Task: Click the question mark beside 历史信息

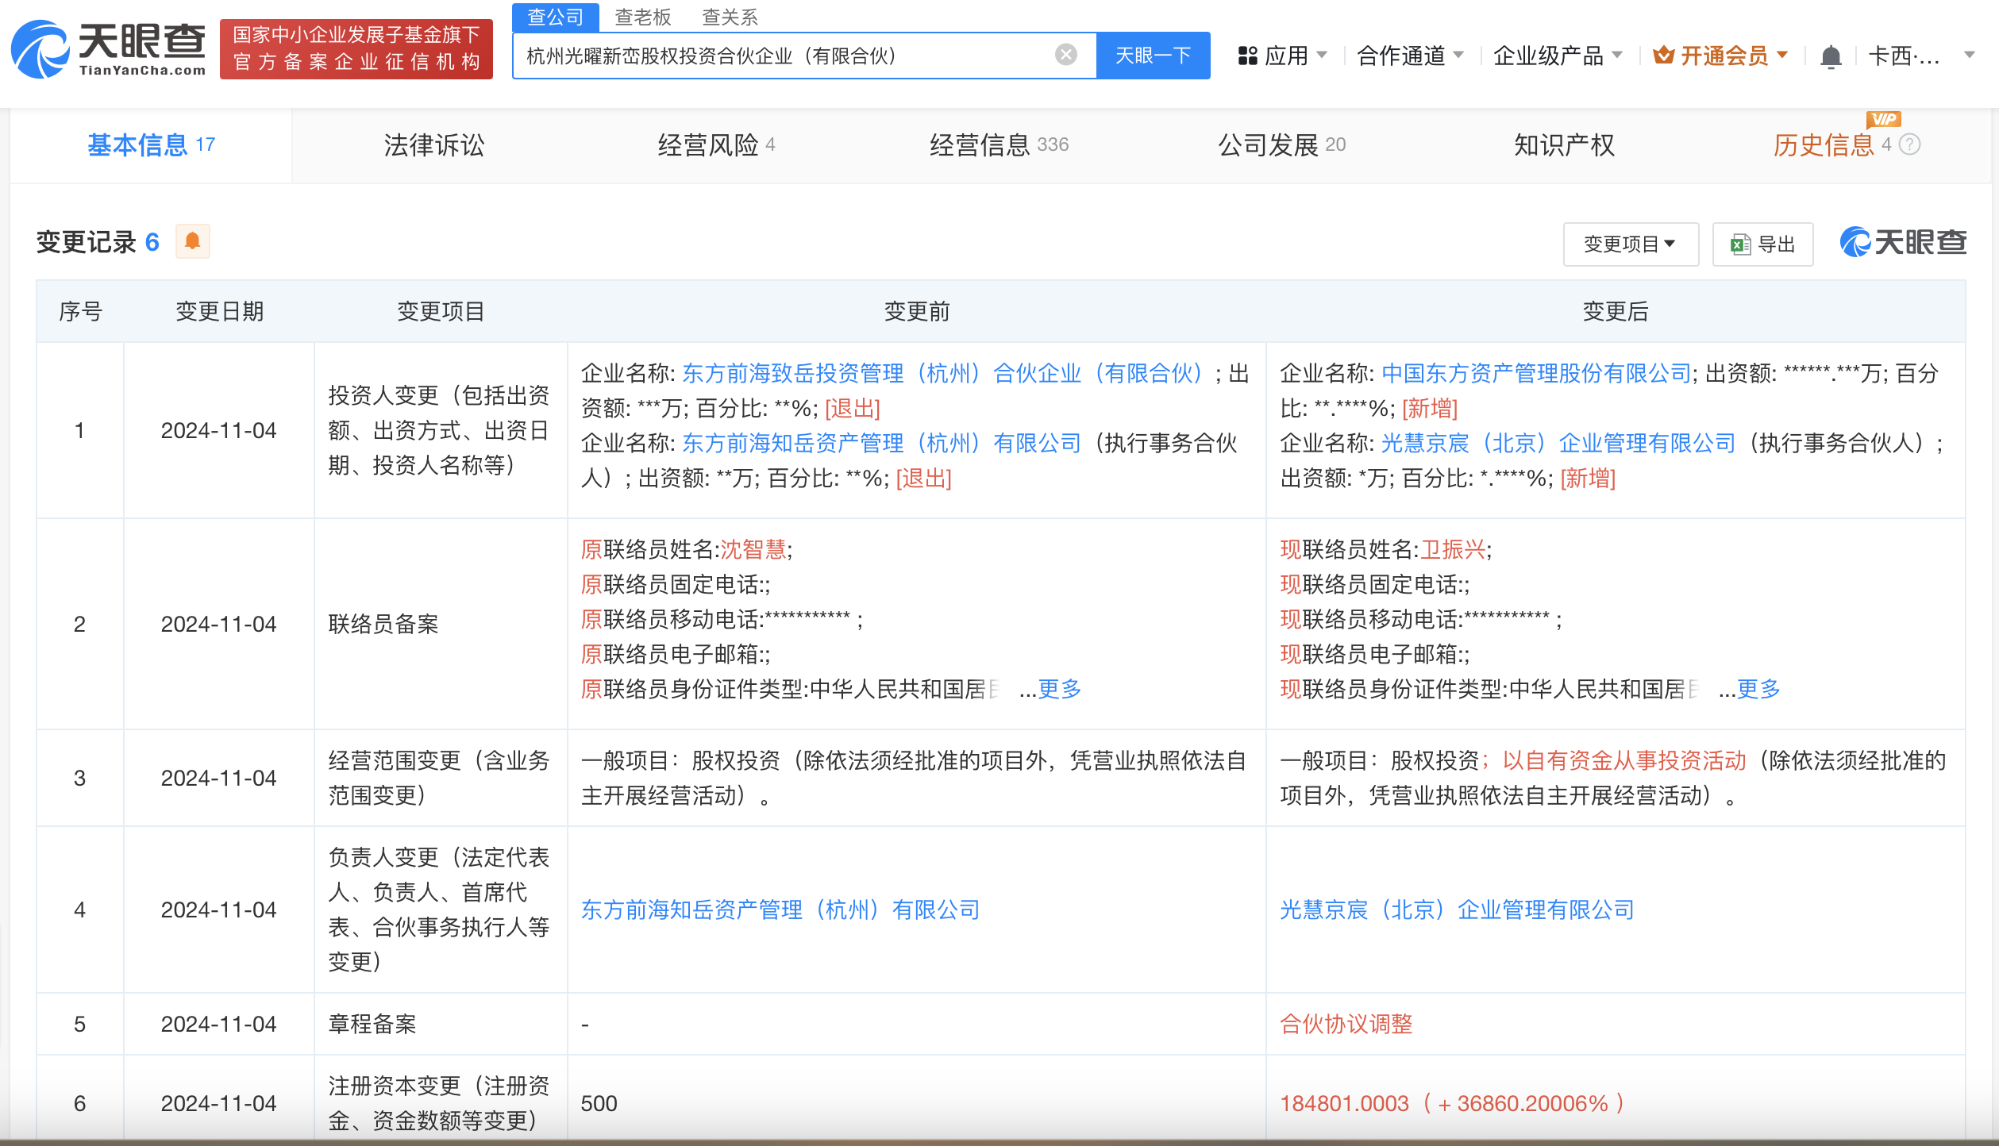Action: coord(1909,144)
